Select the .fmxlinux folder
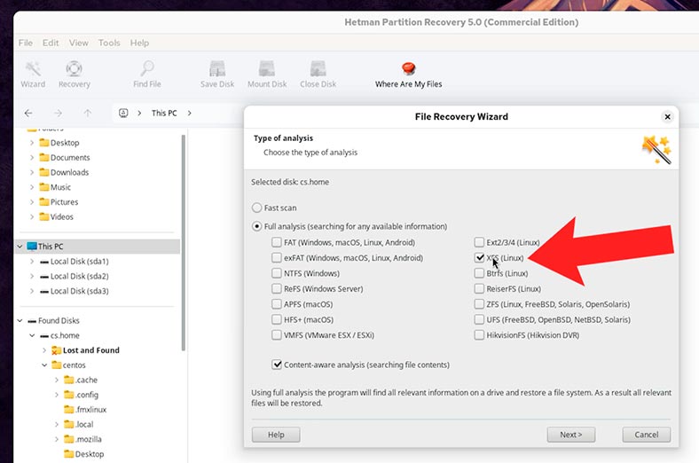The width and height of the screenshot is (699, 463). coord(91,410)
